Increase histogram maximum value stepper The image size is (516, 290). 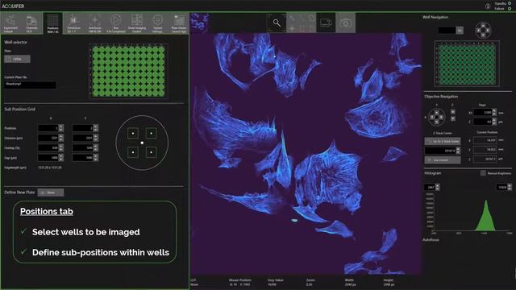pos(510,185)
